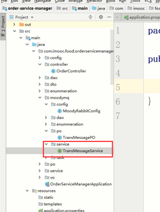Select the main module folder icon
This screenshot has width=160, height=212.
pyautogui.click(x=28, y=38)
